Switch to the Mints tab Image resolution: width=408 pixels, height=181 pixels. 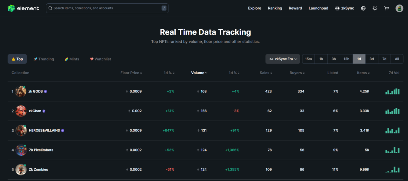coord(72,59)
